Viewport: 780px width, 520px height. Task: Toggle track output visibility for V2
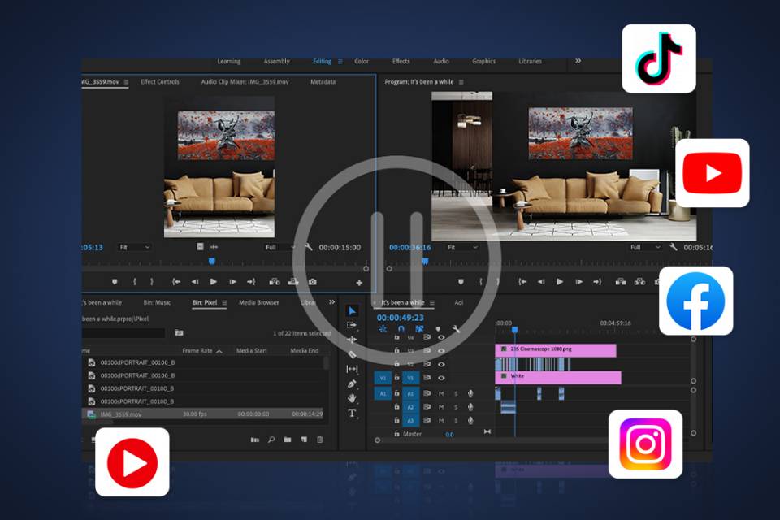click(443, 364)
